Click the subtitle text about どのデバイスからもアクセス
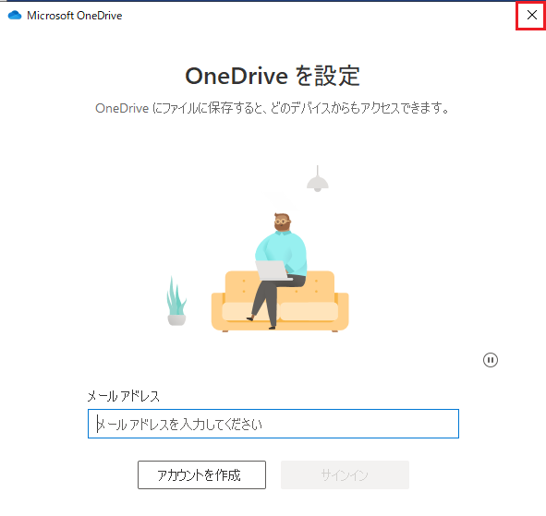This screenshot has width=546, height=516. pos(273,108)
